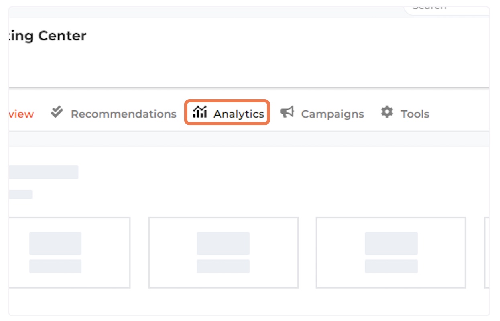Select the third loading placeholder card

pos(391,253)
